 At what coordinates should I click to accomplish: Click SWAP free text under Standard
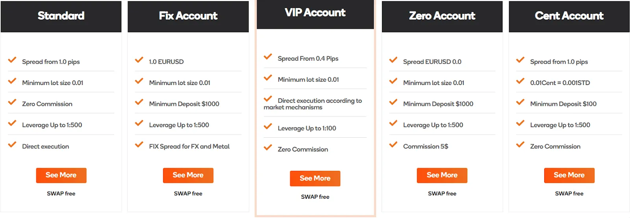tap(61, 194)
